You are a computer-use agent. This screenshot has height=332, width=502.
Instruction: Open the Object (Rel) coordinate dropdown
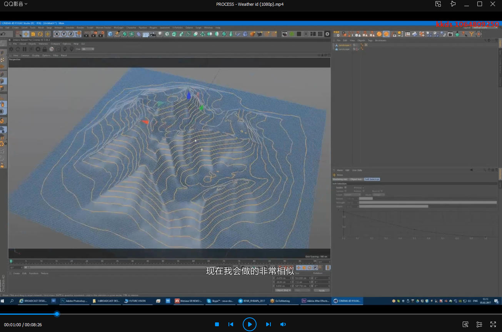tap(283, 290)
